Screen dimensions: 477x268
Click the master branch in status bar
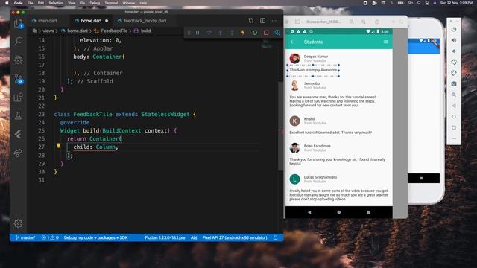(x=25, y=237)
